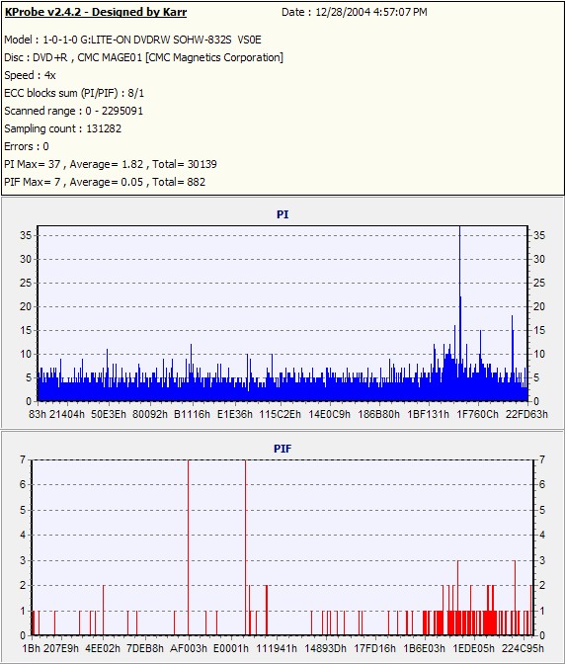
Task: Select the PIF Max= 7 statistics line
Action: [x=105, y=182]
